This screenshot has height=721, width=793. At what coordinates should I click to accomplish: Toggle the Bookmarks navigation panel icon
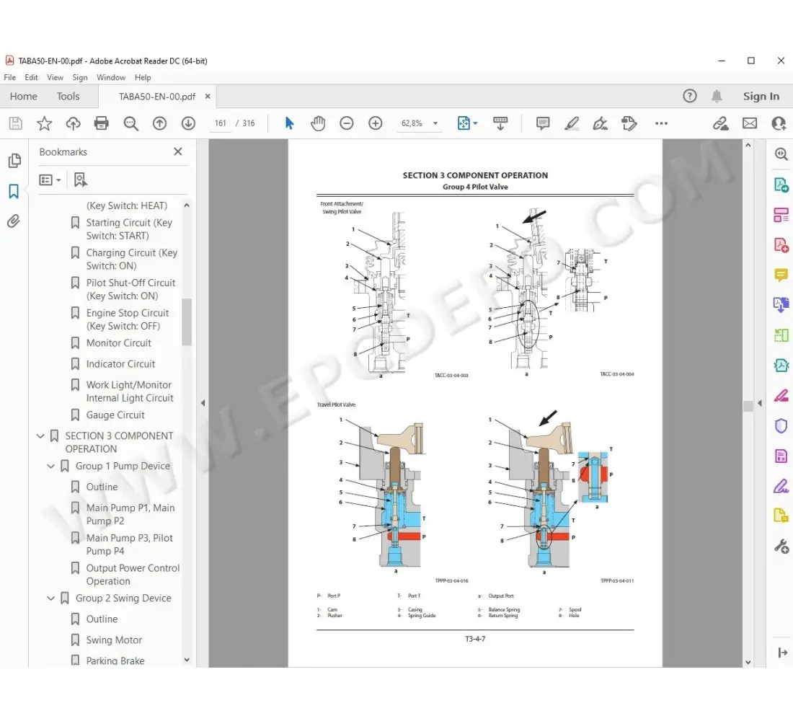14,191
